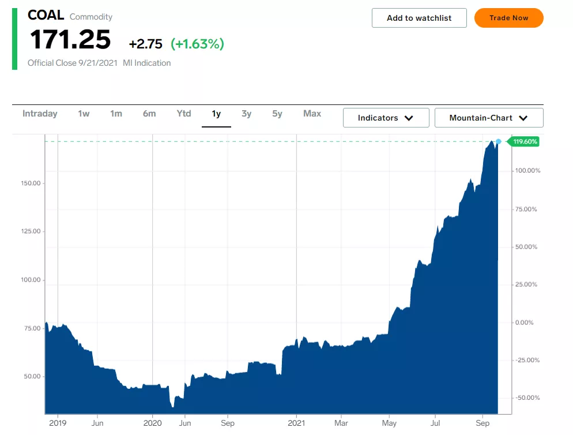
Task: Click the 125.00 left axis label
Action: click(x=31, y=231)
